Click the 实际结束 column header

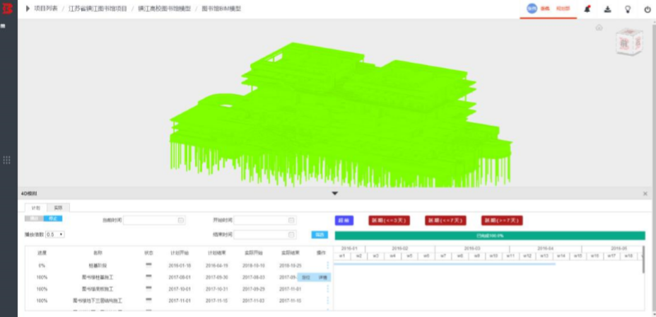(290, 253)
